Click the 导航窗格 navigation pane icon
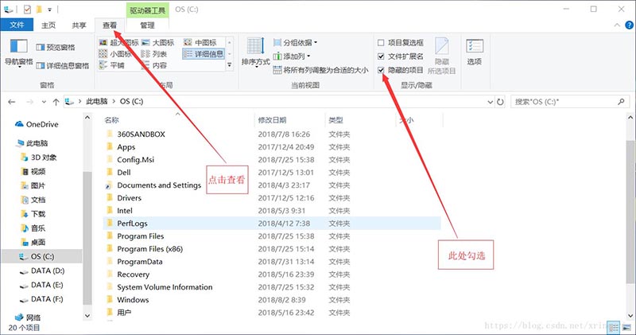Image resolution: width=636 pixels, height=335 pixels. [17, 50]
